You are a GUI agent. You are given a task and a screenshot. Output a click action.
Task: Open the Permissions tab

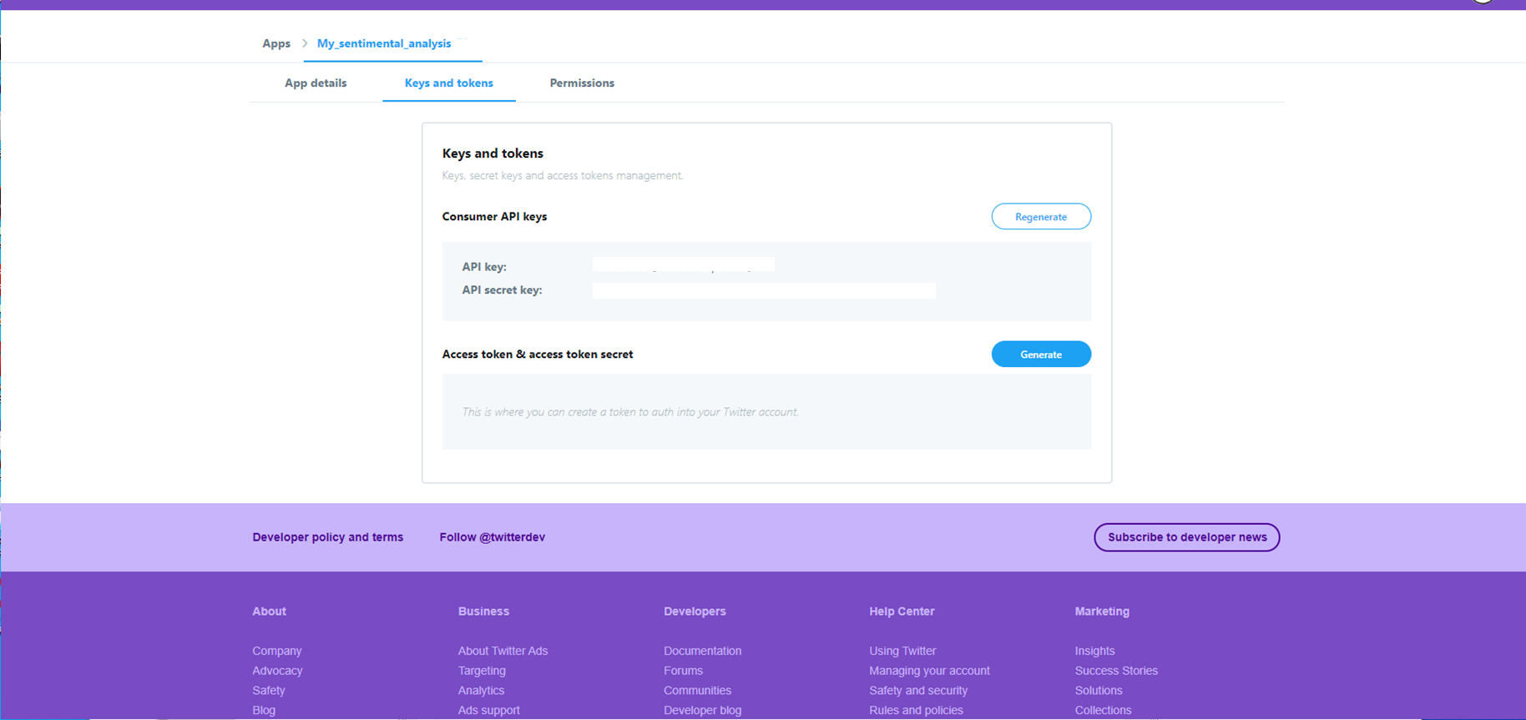[x=582, y=83]
